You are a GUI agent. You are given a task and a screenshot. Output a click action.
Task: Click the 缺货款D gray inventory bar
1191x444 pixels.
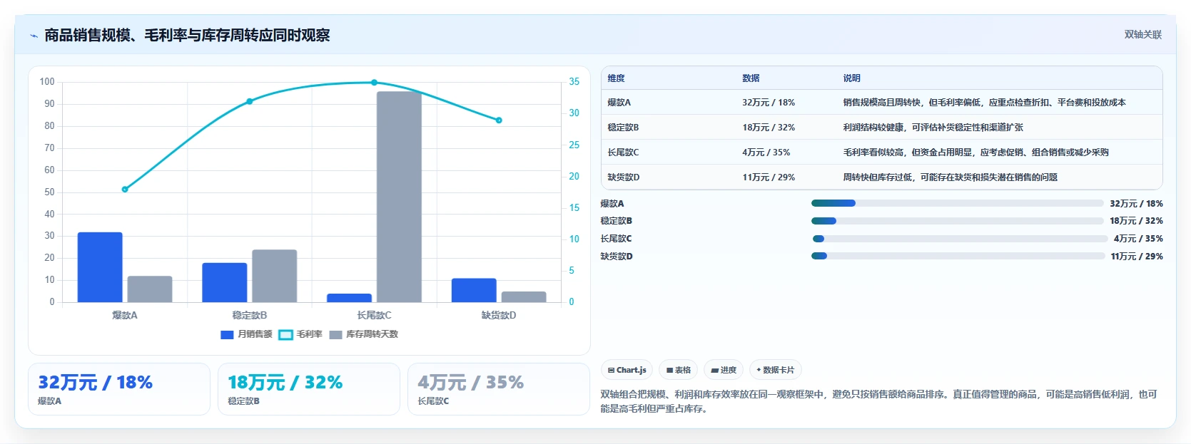coord(524,297)
